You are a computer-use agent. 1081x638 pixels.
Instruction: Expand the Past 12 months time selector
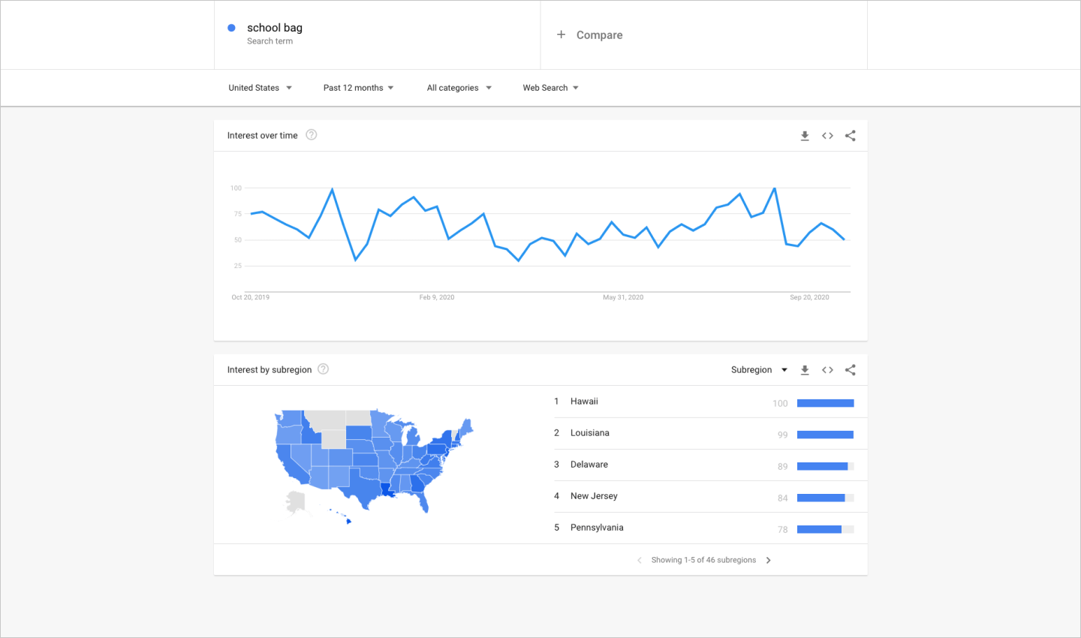click(358, 88)
